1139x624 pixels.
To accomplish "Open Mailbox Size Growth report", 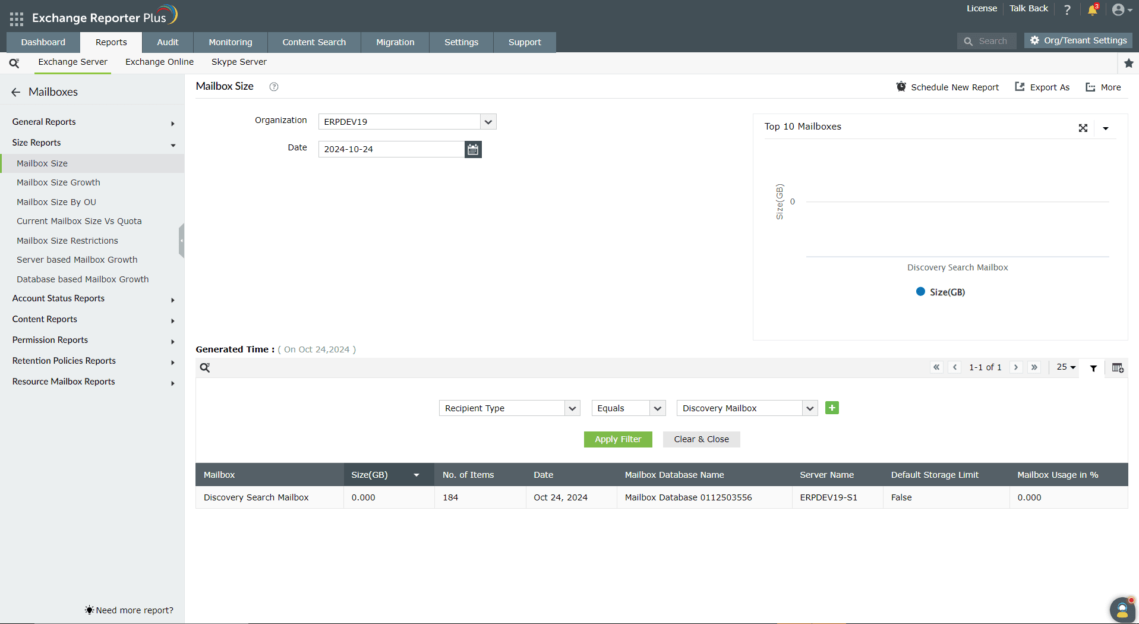I will point(58,182).
